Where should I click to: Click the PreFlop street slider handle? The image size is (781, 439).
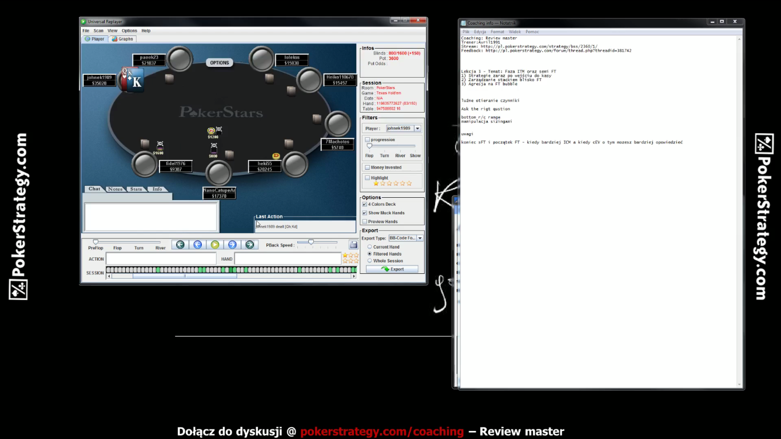(x=95, y=242)
